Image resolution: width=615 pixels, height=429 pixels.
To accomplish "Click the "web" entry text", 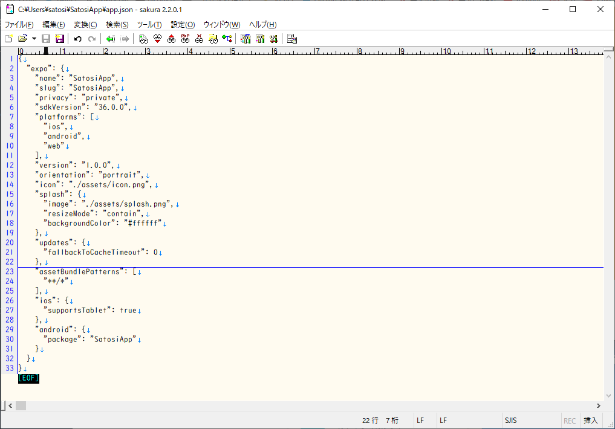I will (54, 146).
